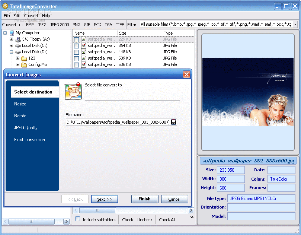The image size is (301, 235).
Task: Open the File menu
Action: 7,16
